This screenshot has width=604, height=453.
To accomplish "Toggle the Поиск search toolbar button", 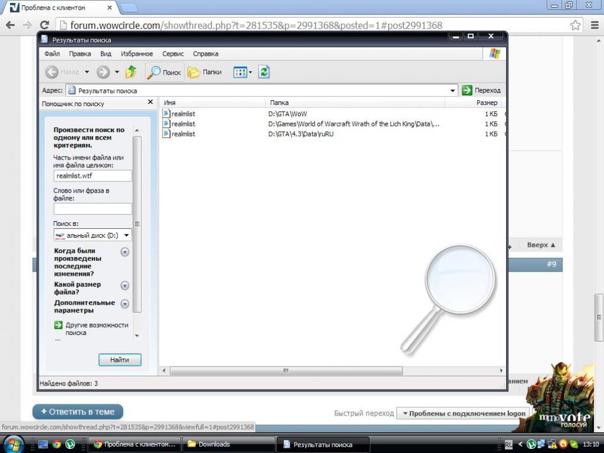I will coord(164,72).
